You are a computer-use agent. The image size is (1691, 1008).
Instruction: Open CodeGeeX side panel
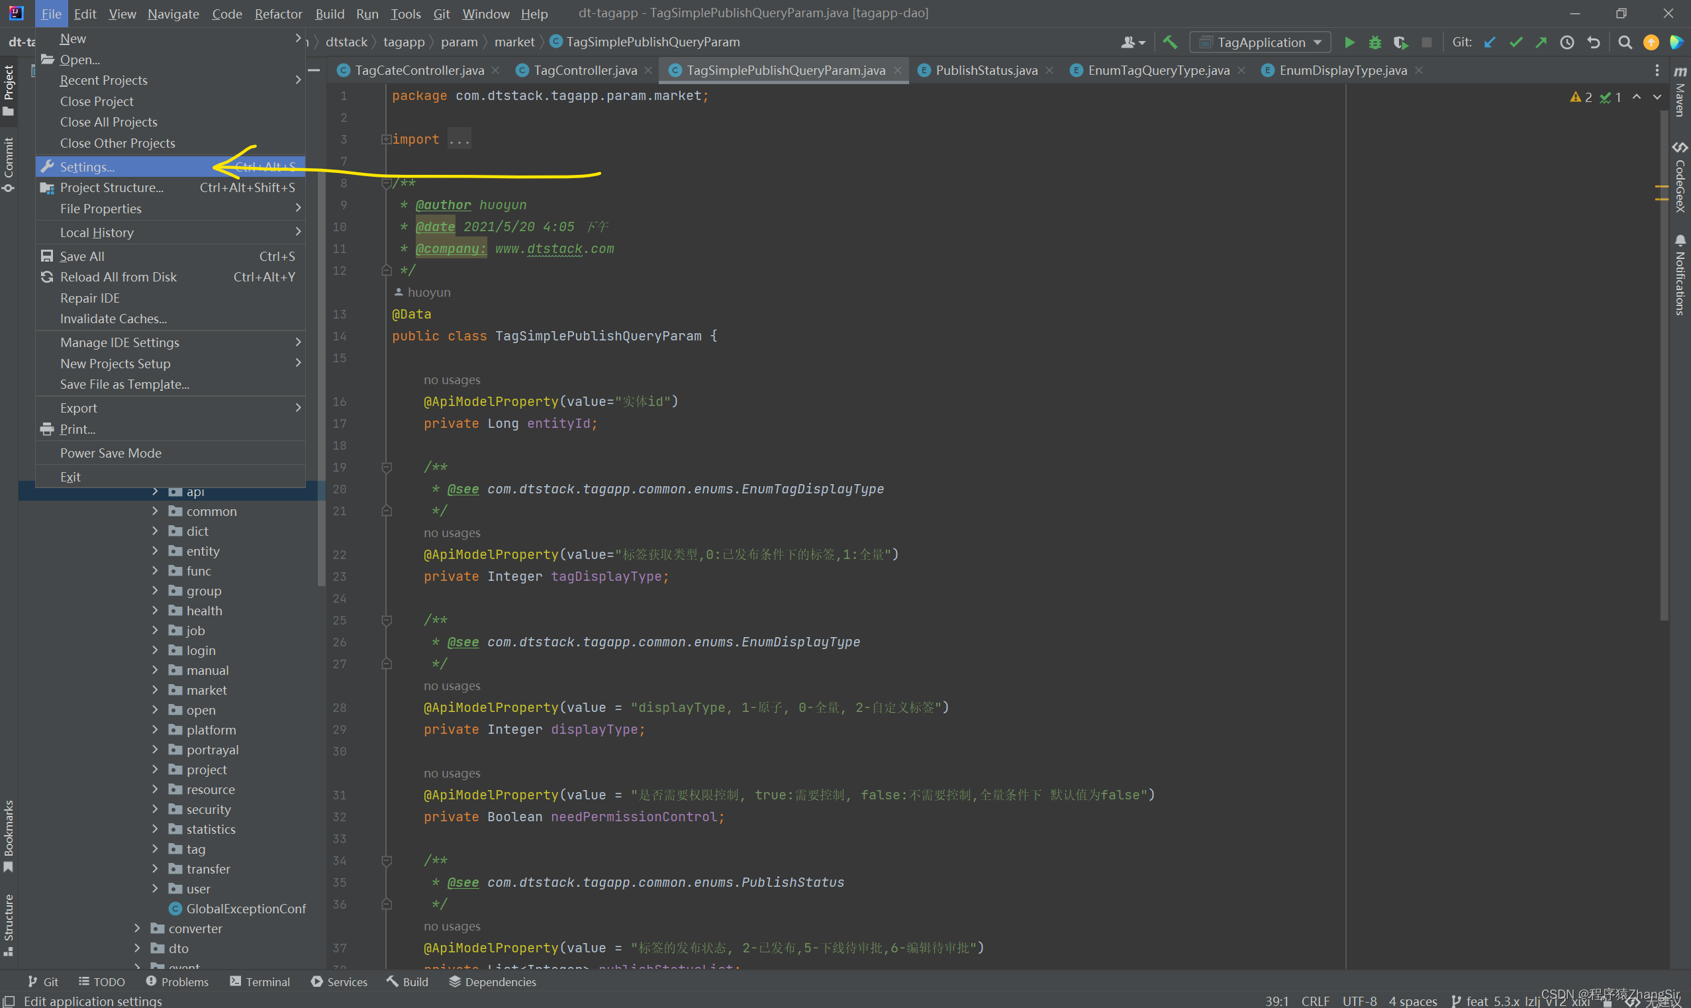coord(1680,177)
